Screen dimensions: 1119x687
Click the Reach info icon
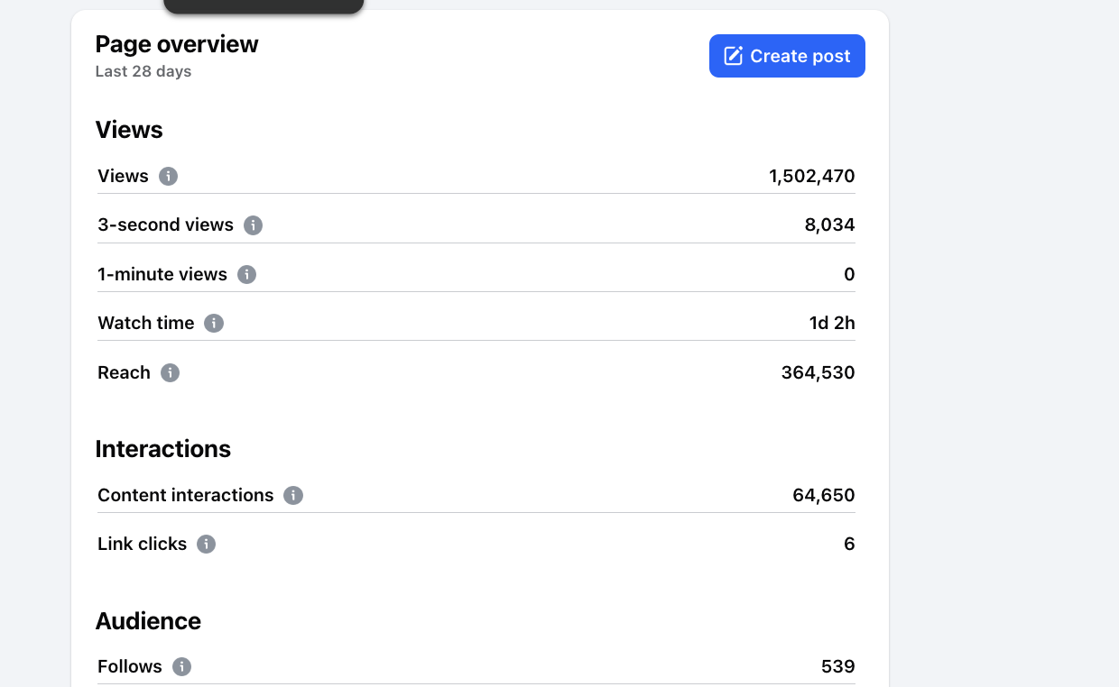170,372
